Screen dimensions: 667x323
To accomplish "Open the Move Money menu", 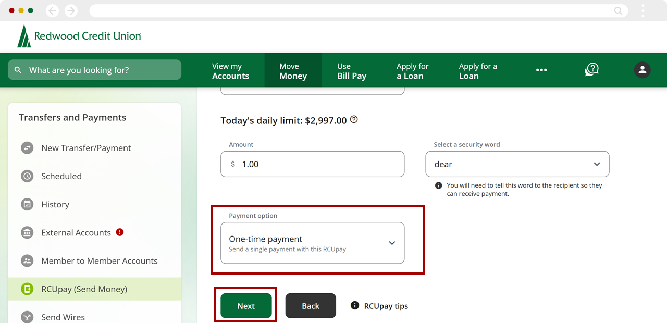I will click(293, 71).
